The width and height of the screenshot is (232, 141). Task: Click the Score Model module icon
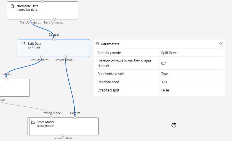(x=33, y=122)
